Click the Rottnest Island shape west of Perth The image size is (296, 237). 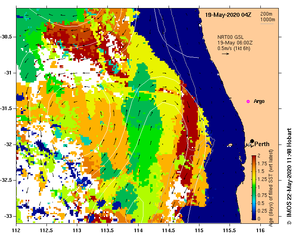[x=230, y=145]
